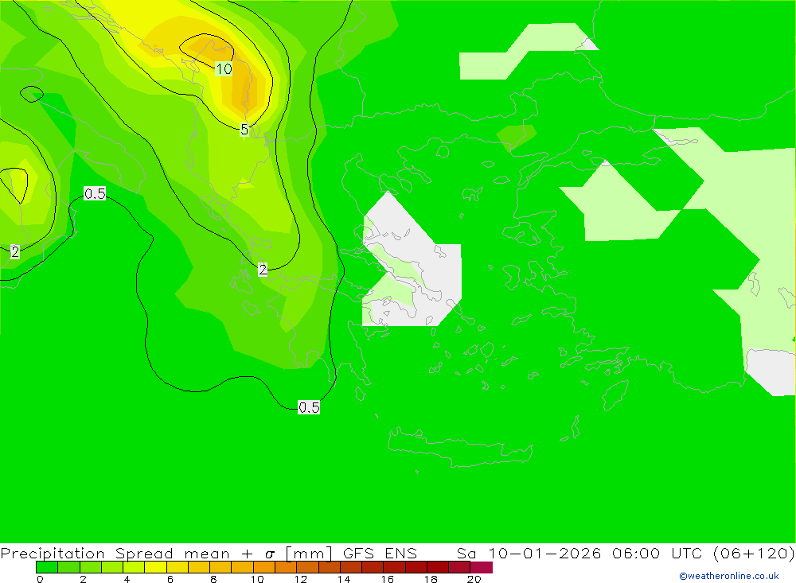This screenshot has width=796, height=583.
Task: Select the 0.5 contour label near Italy
Action: click(x=95, y=193)
